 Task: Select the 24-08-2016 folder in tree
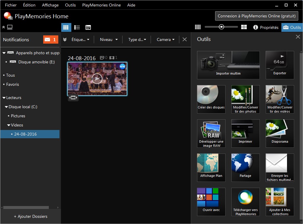[x=30, y=134]
